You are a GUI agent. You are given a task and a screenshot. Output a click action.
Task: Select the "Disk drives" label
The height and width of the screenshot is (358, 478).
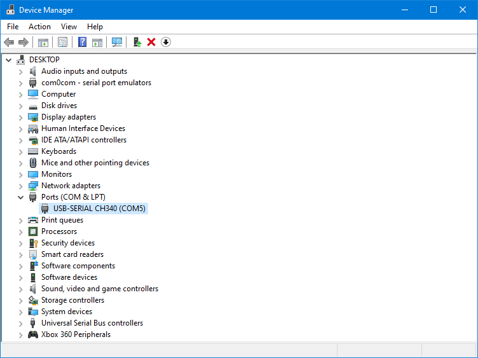coord(59,106)
